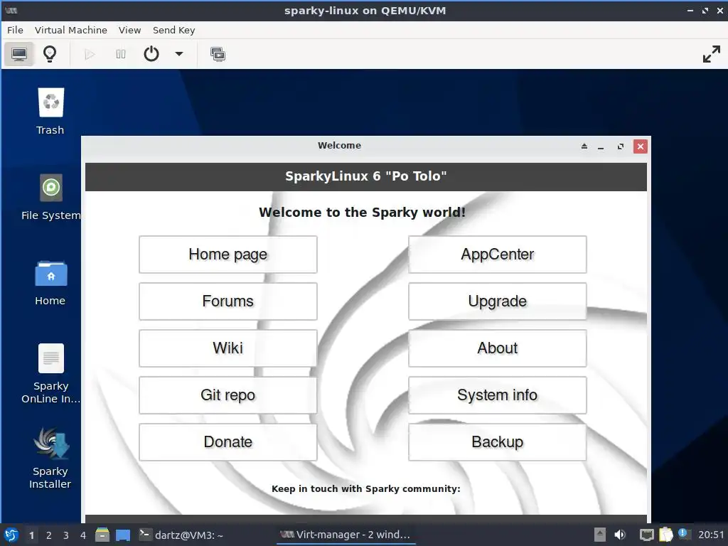
Task: Open the clipboard manager tray icon
Action: coord(665,535)
